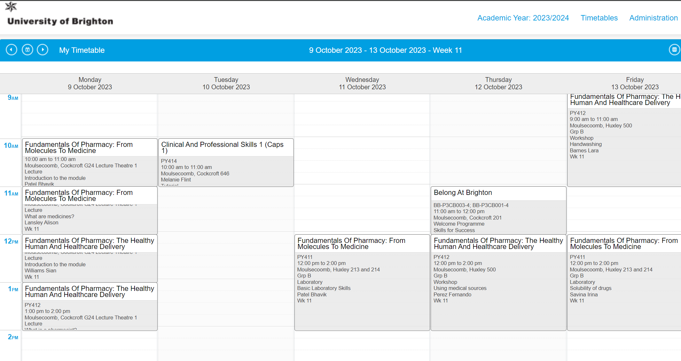This screenshot has width=681, height=361.
Task: Click the 11AM time label
Action: [11, 193]
